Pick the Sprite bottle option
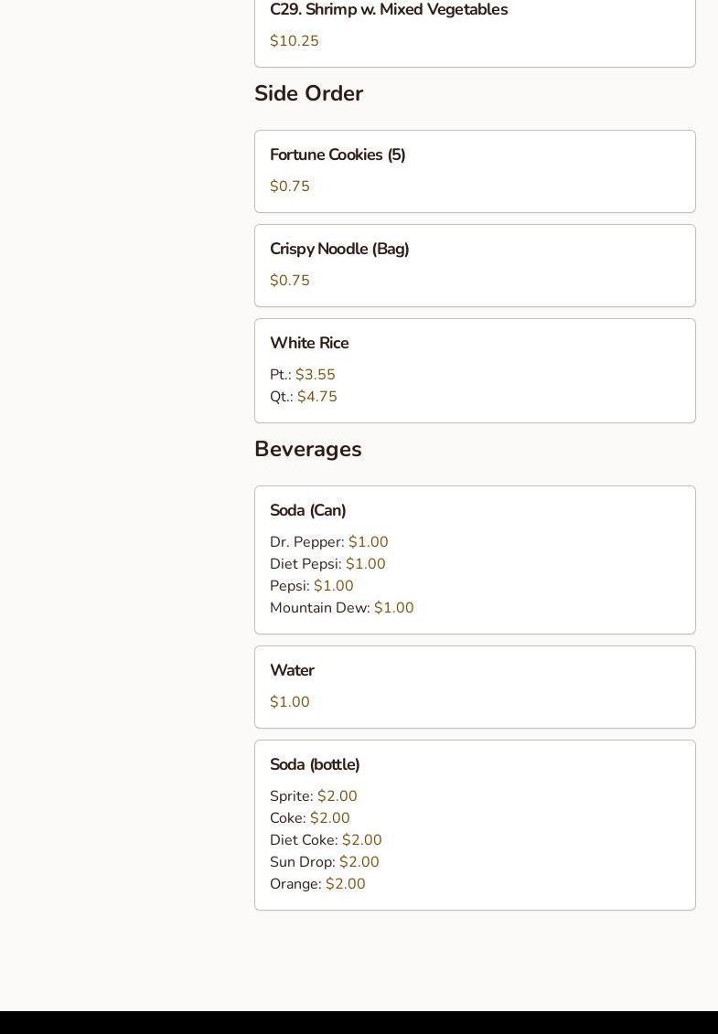Viewport: 718px width, 1034px height. point(314,796)
